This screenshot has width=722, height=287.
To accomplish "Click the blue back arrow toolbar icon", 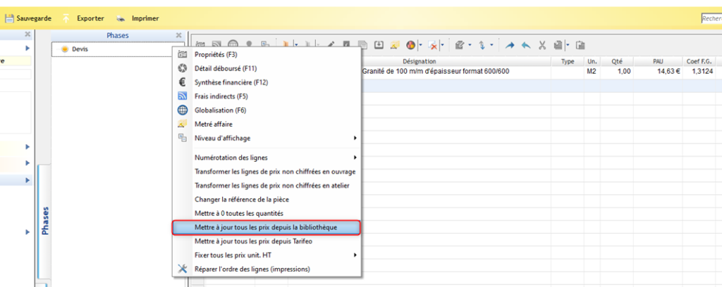I will click(x=526, y=45).
